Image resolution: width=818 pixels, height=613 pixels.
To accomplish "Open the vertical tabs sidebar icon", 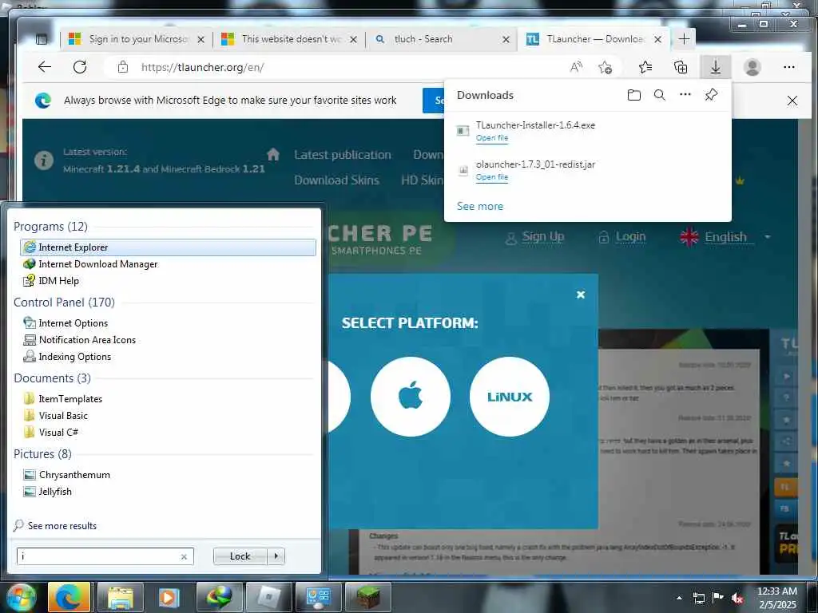I will coord(42,39).
